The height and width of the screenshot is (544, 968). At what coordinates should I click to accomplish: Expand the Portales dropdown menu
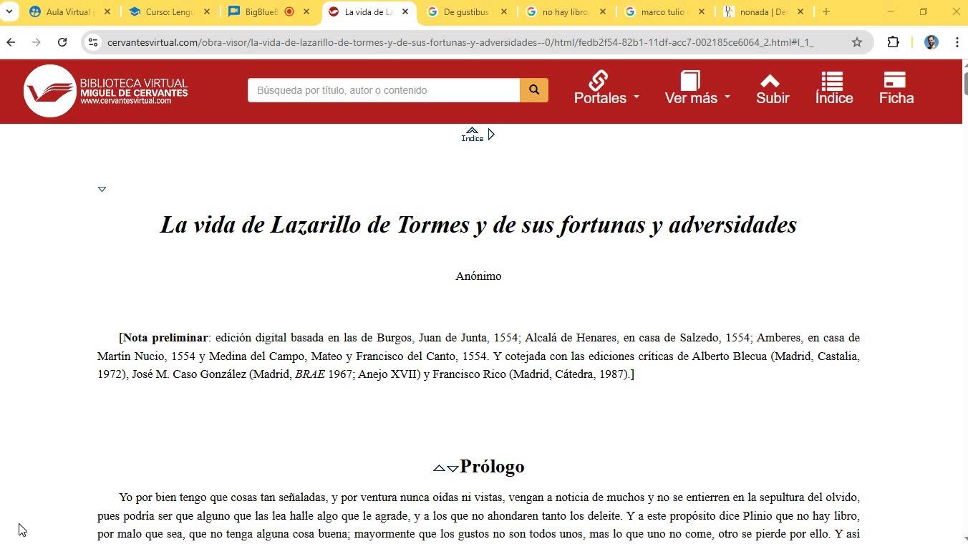click(x=606, y=89)
